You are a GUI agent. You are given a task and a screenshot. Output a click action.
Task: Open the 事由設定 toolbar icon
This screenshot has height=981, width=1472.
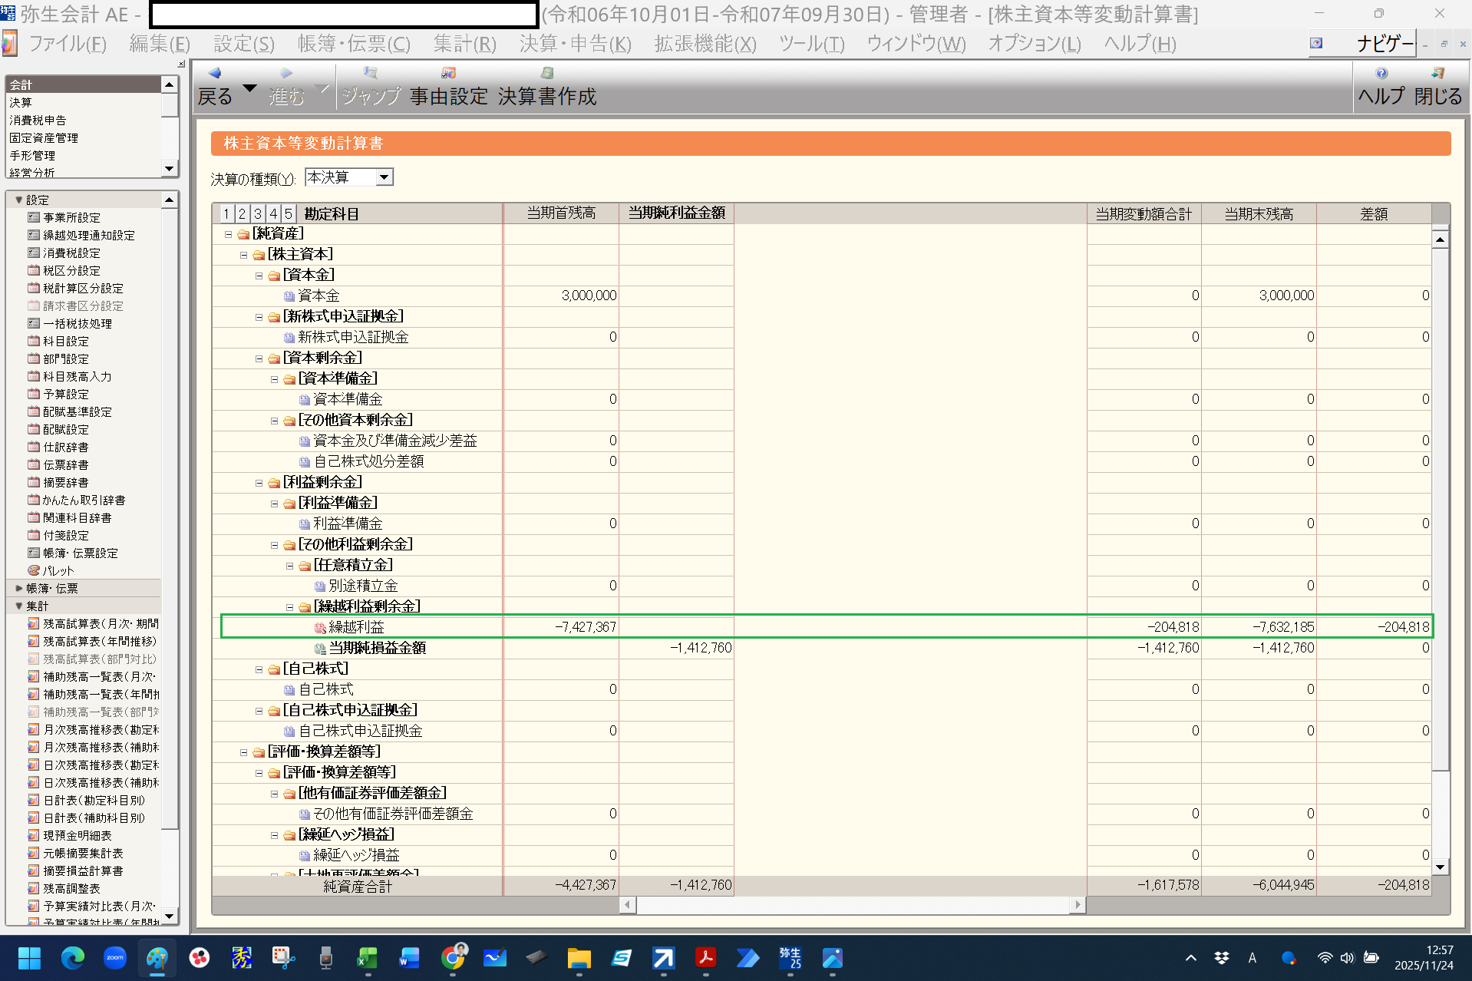[448, 74]
